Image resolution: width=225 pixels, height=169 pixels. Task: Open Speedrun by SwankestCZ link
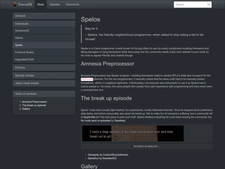(102, 159)
